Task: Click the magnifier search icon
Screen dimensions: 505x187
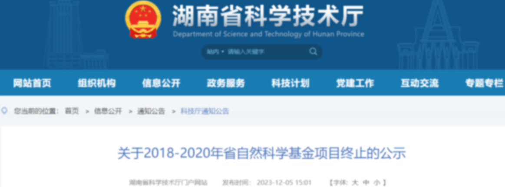Action: click(x=313, y=52)
